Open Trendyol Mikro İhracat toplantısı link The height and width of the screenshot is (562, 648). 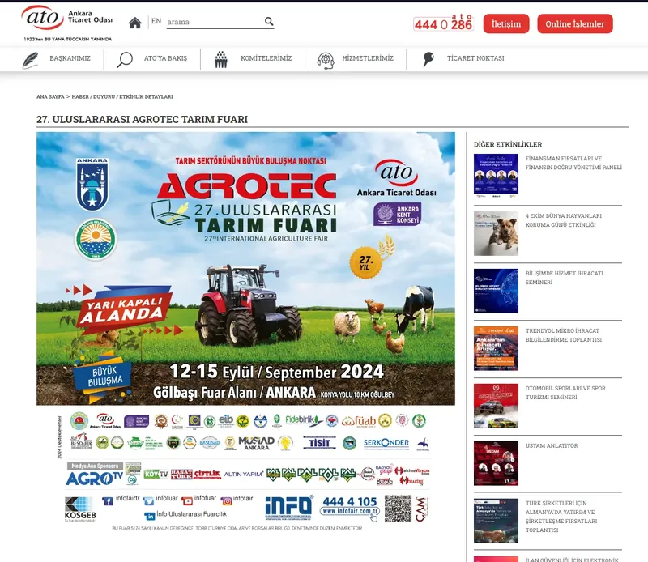point(563,335)
